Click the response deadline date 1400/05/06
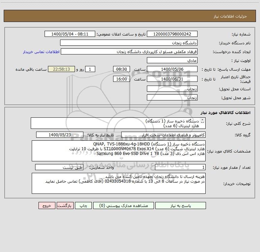The image size is (260, 252). tap(172, 69)
